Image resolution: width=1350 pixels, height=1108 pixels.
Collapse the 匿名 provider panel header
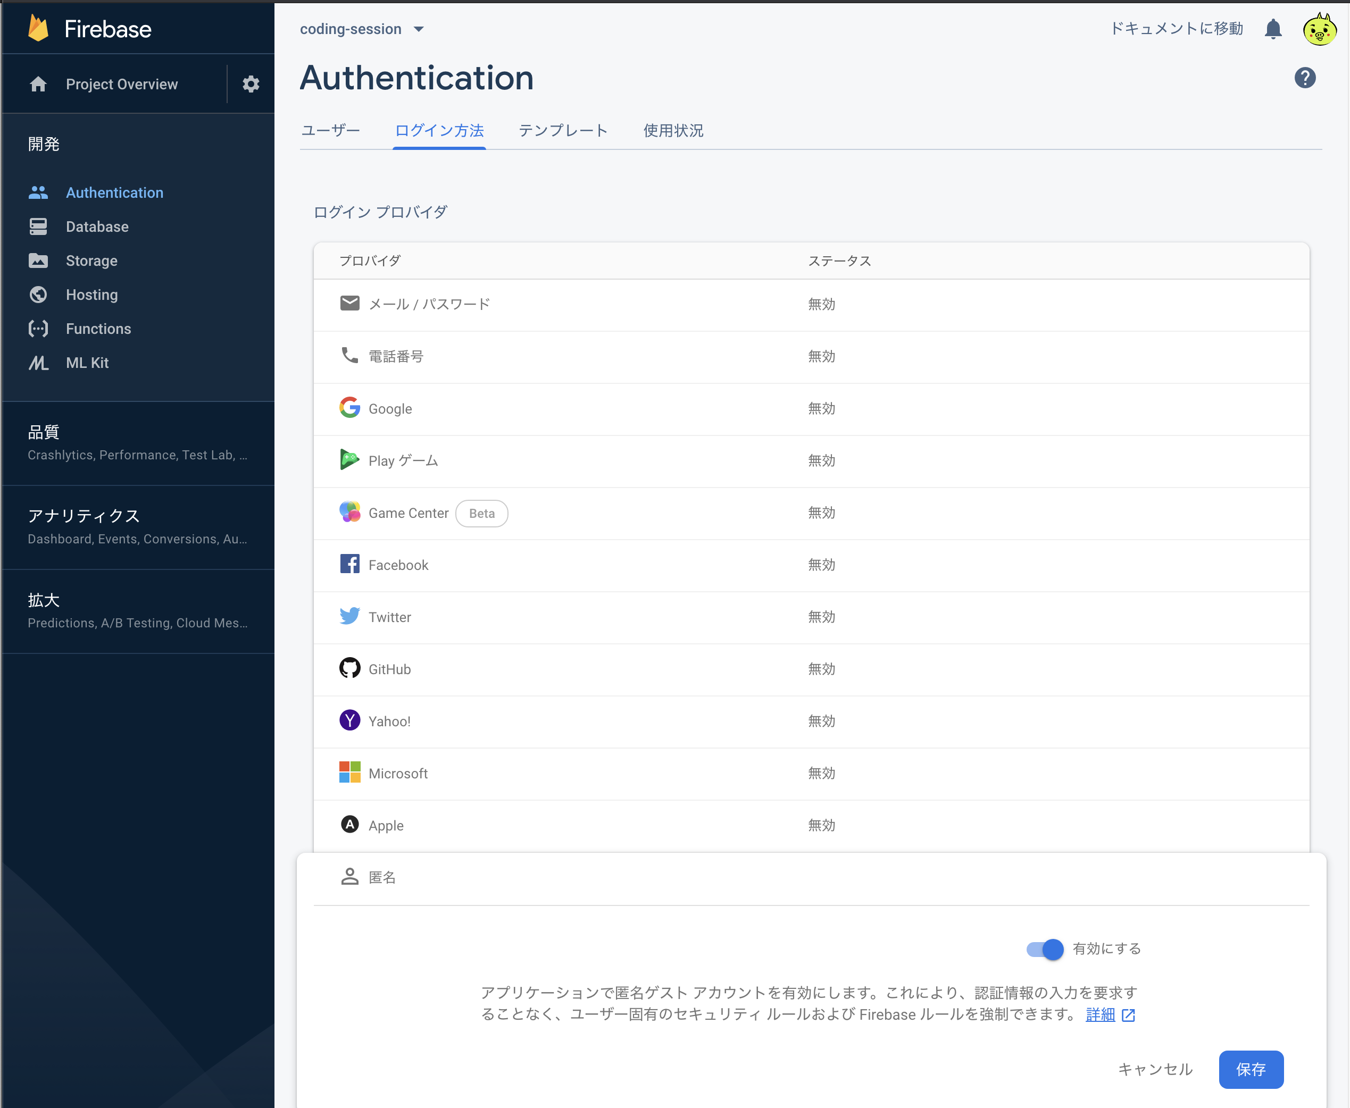[811, 878]
